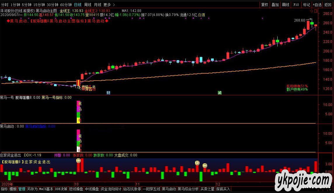Switch to the 日线 daily period

(x=78, y=5)
